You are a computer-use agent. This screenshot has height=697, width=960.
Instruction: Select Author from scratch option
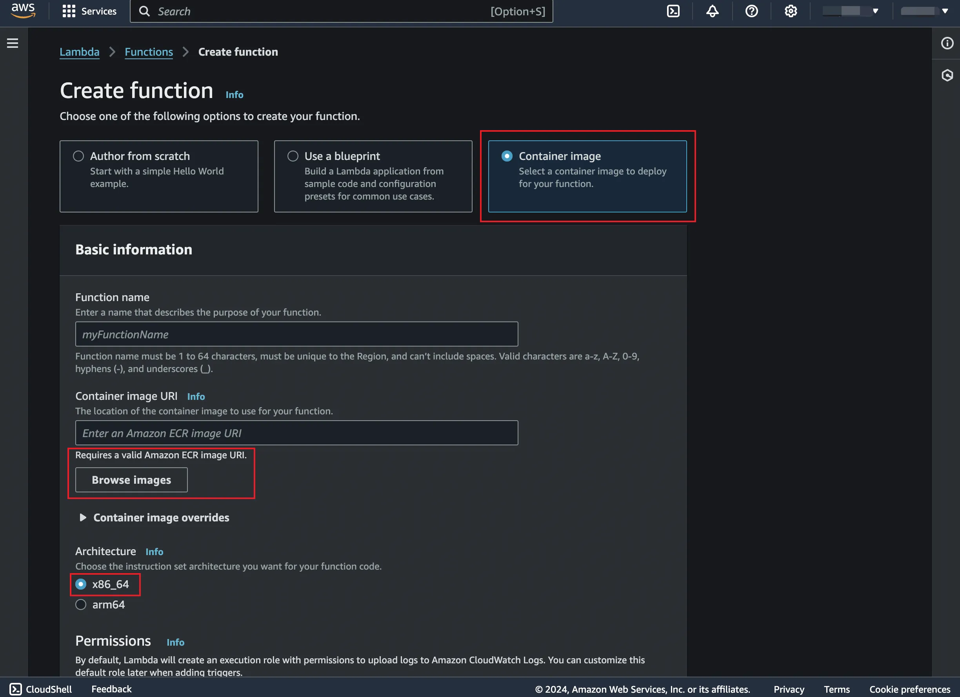pos(79,156)
